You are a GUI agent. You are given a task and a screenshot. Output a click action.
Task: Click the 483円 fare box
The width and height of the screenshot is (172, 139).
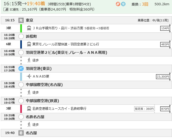(165, 44)
